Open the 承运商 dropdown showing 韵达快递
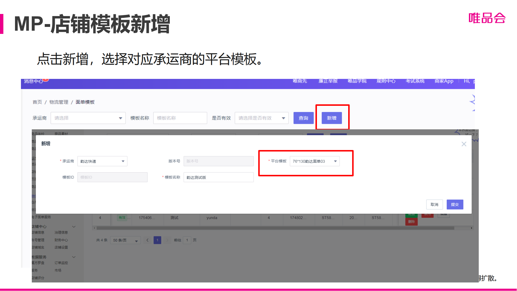This screenshot has height=291, width=517. pyautogui.click(x=102, y=161)
